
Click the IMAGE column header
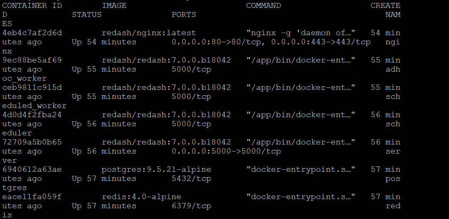click(x=114, y=6)
